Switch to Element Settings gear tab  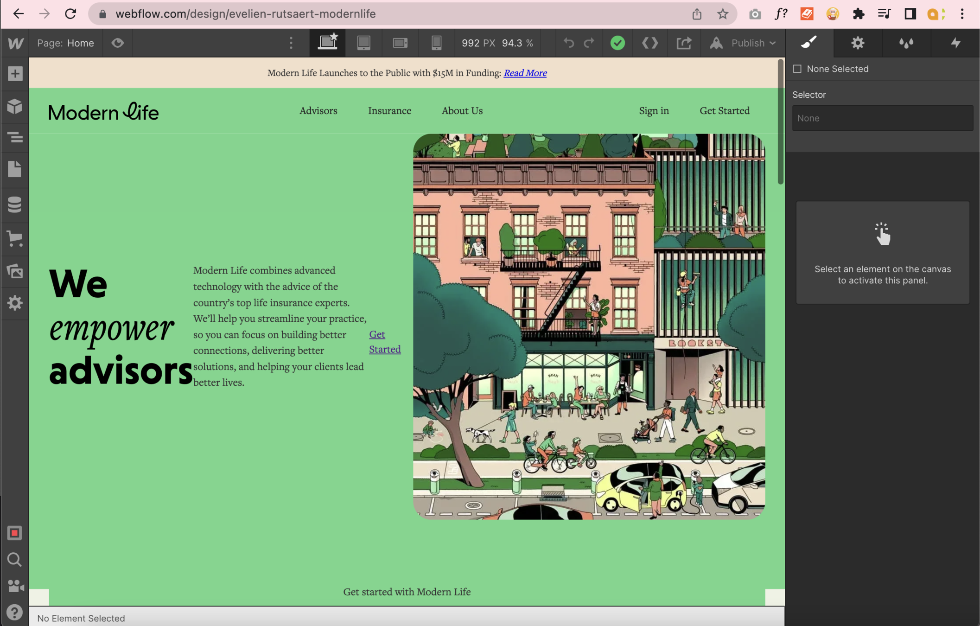[x=858, y=43]
